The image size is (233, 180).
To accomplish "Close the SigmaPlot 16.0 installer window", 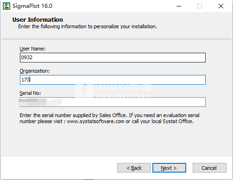I will tap(221, 6).
